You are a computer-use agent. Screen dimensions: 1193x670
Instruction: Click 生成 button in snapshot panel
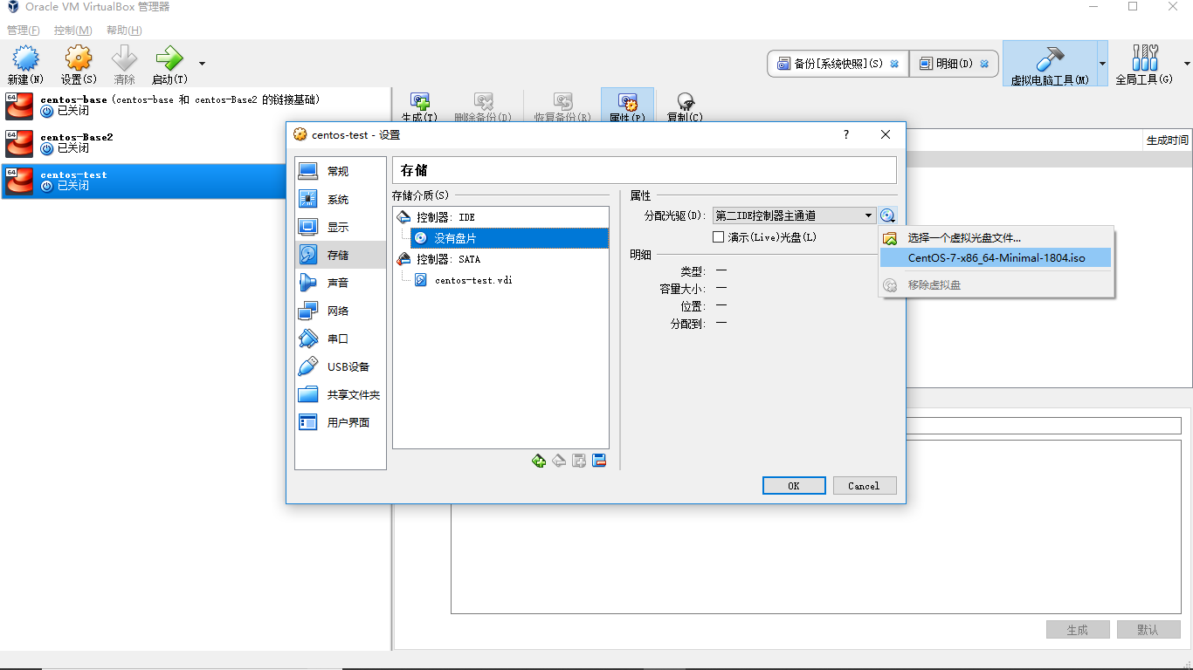1078,630
